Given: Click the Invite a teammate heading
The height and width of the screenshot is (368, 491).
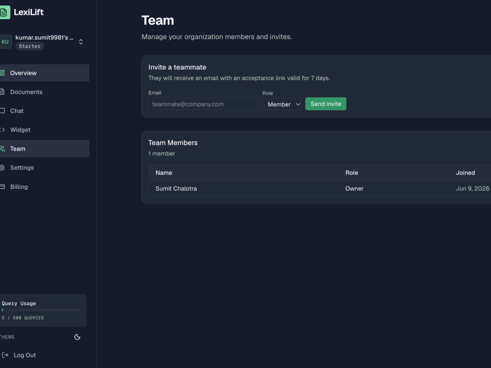Looking at the screenshot, I should point(177,67).
